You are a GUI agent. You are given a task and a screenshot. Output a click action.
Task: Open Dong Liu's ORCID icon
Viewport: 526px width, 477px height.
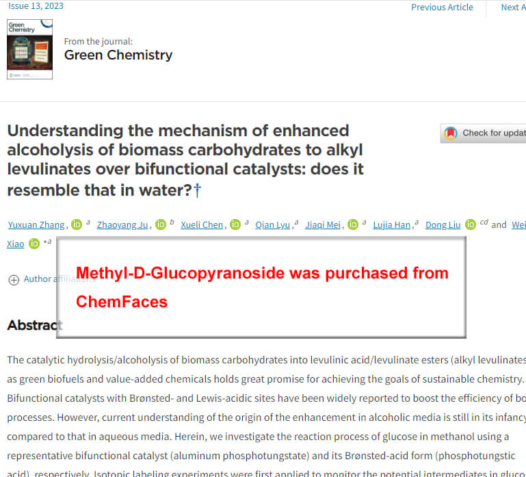[471, 224]
